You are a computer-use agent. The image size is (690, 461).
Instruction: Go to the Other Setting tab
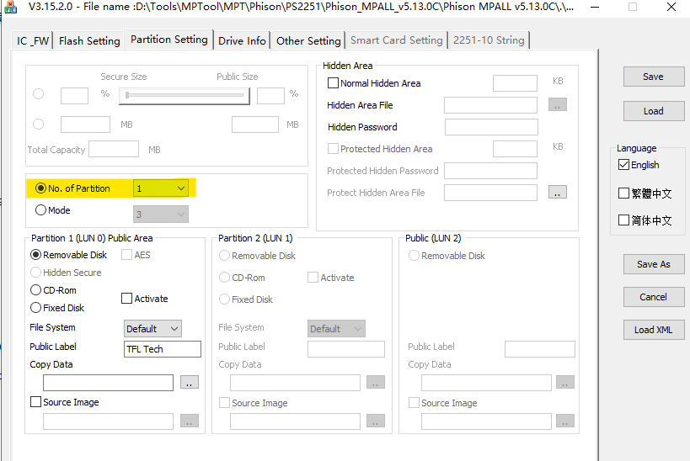point(308,40)
